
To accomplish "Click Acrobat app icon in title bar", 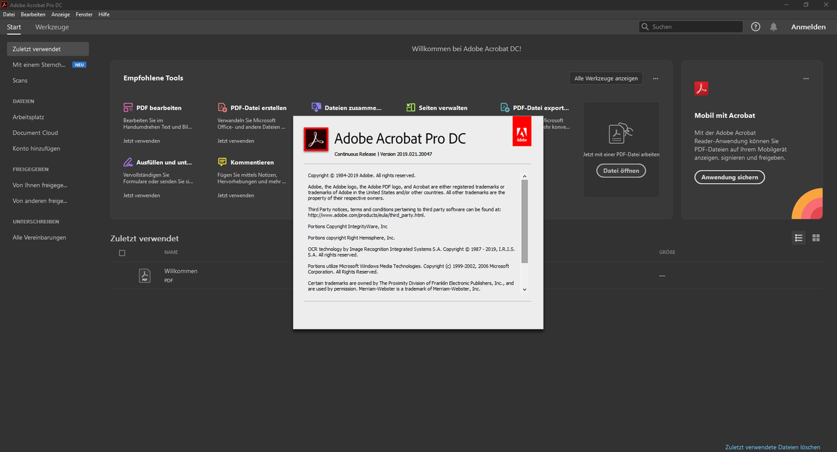I will 5,5.
